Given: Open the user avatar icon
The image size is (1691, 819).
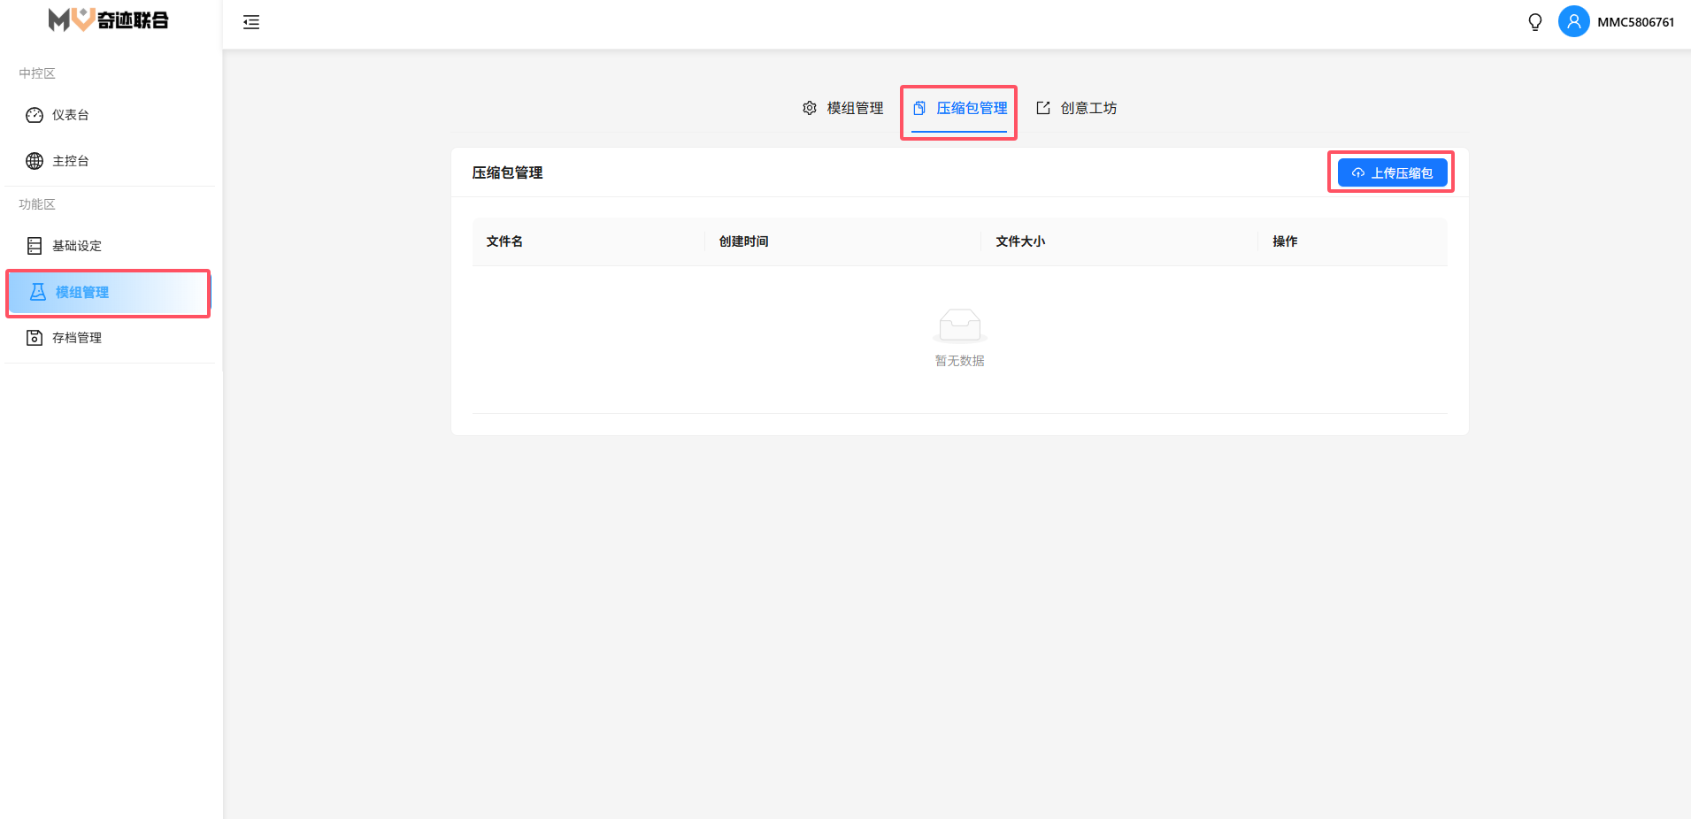Looking at the screenshot, I should point(1573,22).
